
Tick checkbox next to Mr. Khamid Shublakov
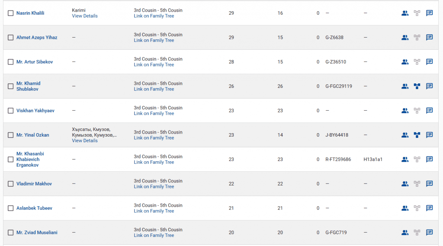coord(11,86)
